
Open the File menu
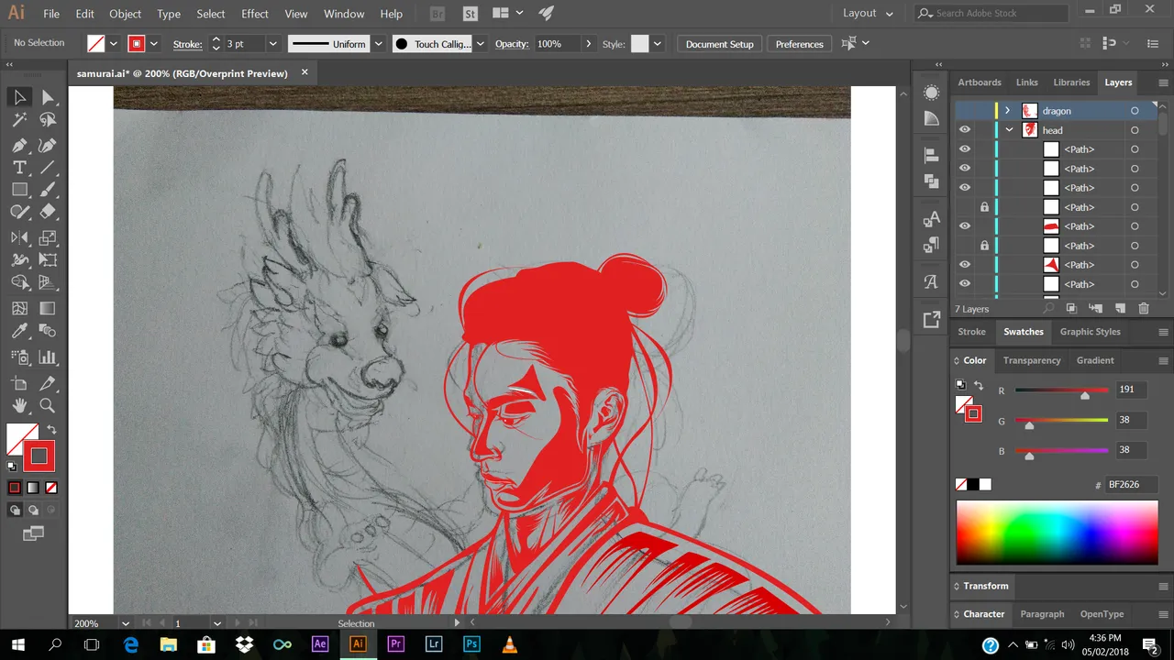pyautogui.click(x=51, y=14)
